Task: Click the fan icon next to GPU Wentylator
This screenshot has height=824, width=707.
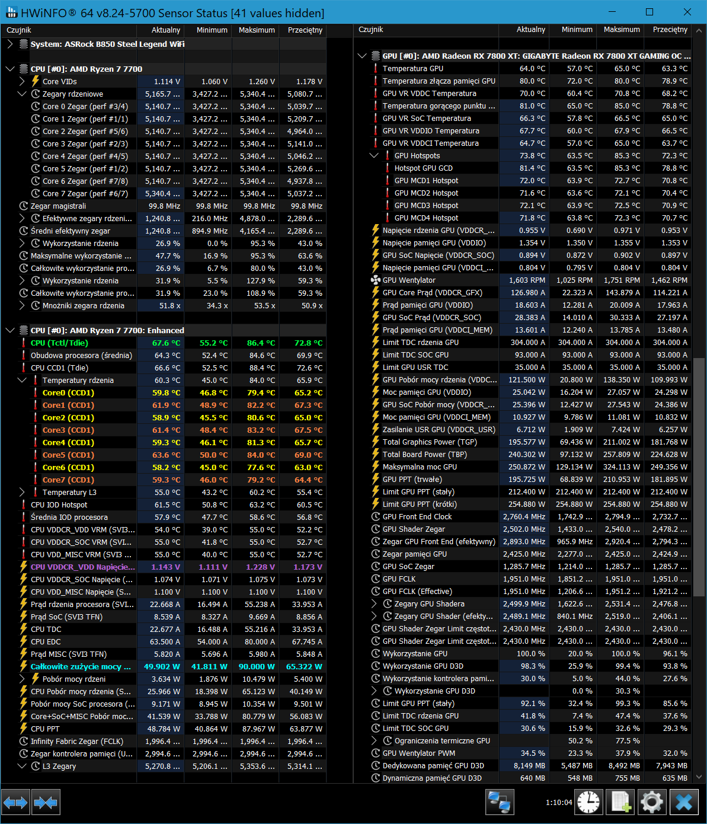Action: coord(375,280)
